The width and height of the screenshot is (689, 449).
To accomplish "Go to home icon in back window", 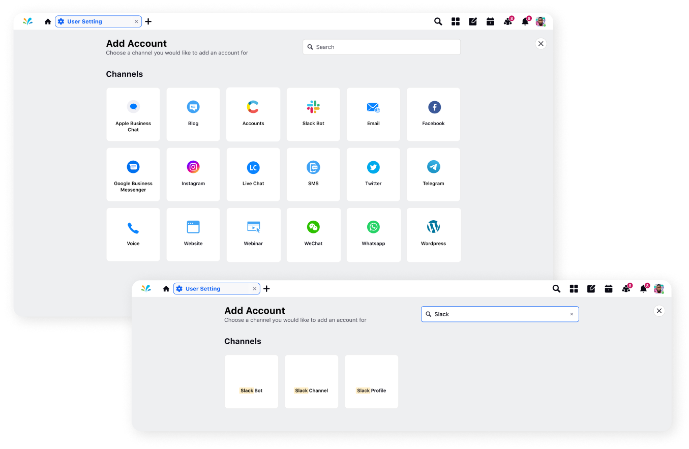I will [48, 21].
